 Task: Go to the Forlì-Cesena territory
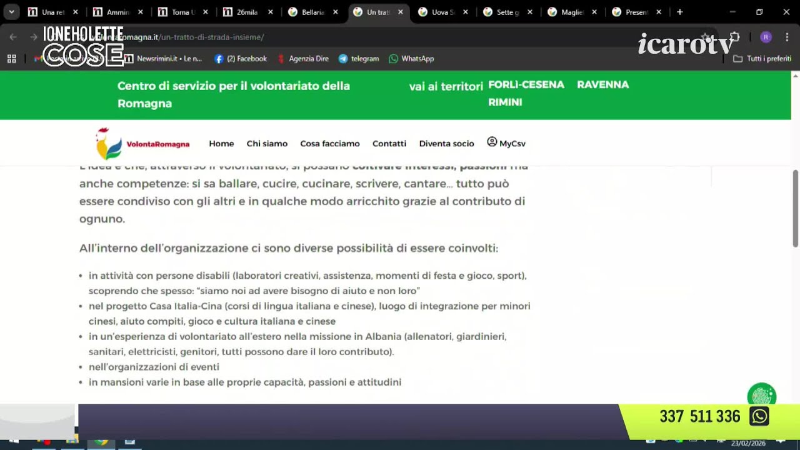pyautogui.click(x=526, y=84)
